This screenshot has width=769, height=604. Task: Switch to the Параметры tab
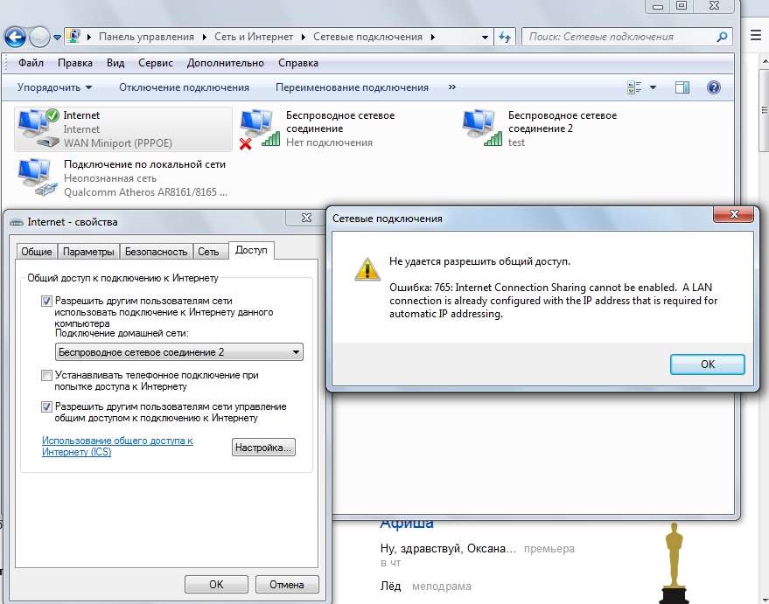coord(88,251)
